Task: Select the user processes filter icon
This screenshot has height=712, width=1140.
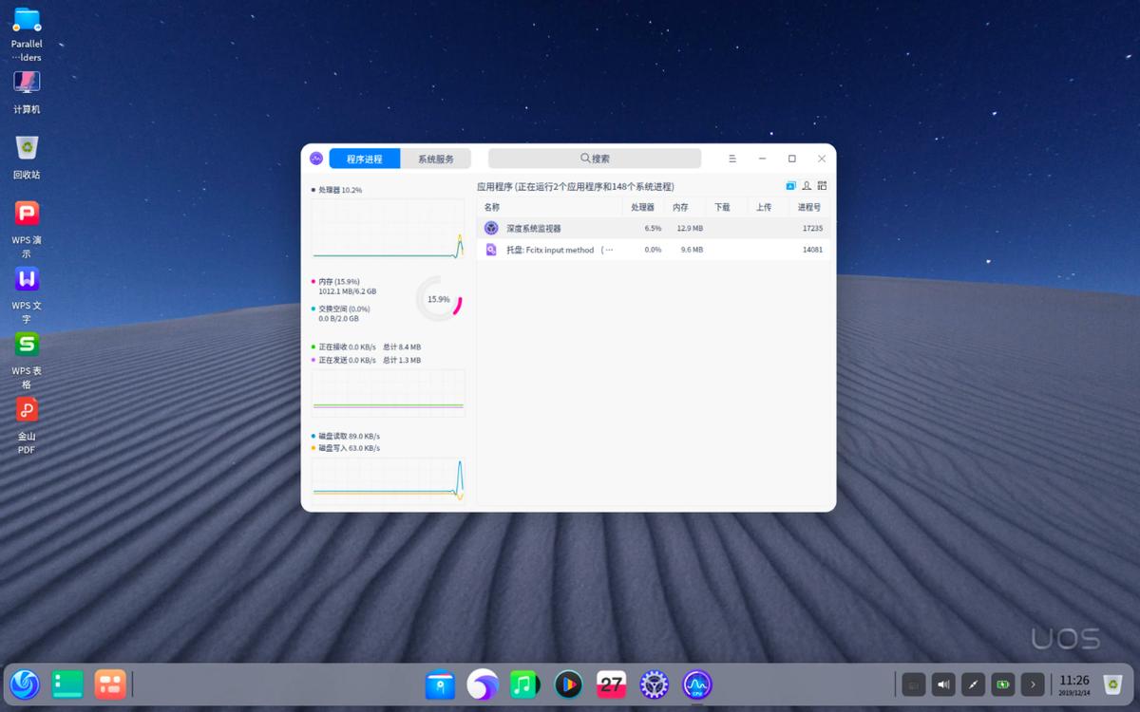Action: pyautogui.click(x=807, y=186)
